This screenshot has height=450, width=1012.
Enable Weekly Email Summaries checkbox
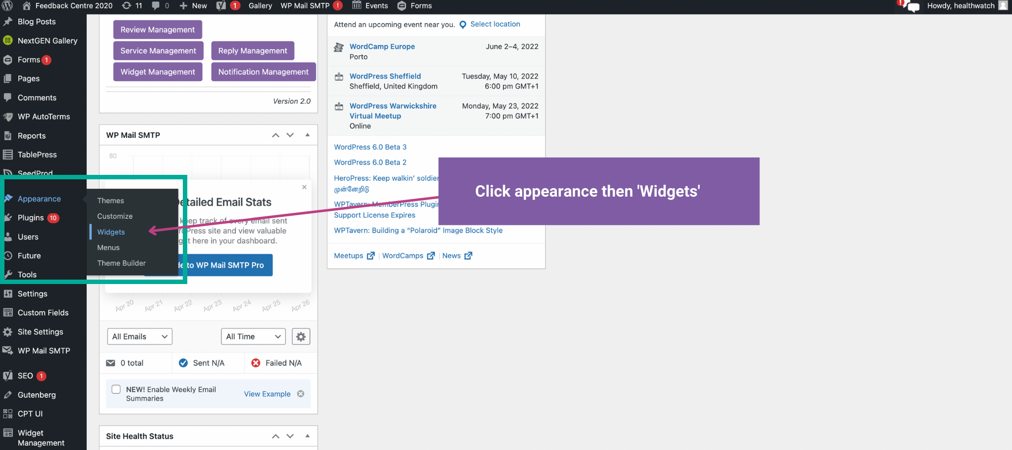(x=116, y=389)
